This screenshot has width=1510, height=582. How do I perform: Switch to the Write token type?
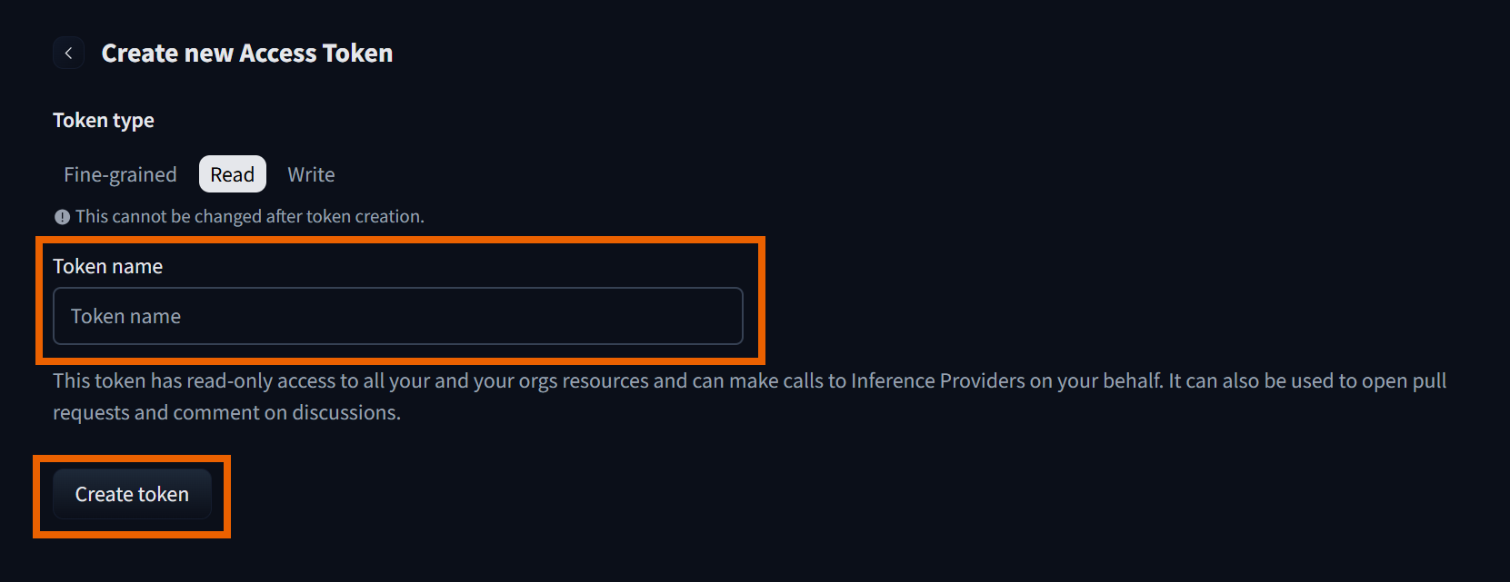(x=311, y=174)
